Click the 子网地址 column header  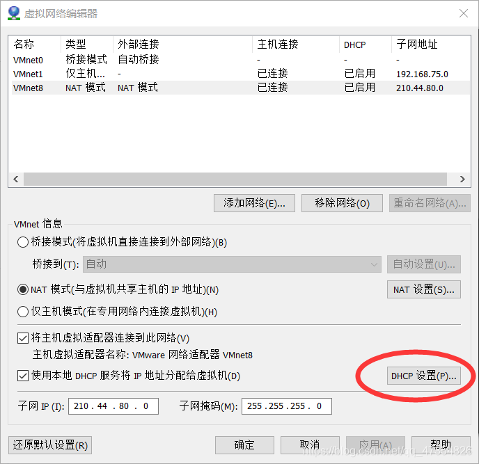coord(431,45)
